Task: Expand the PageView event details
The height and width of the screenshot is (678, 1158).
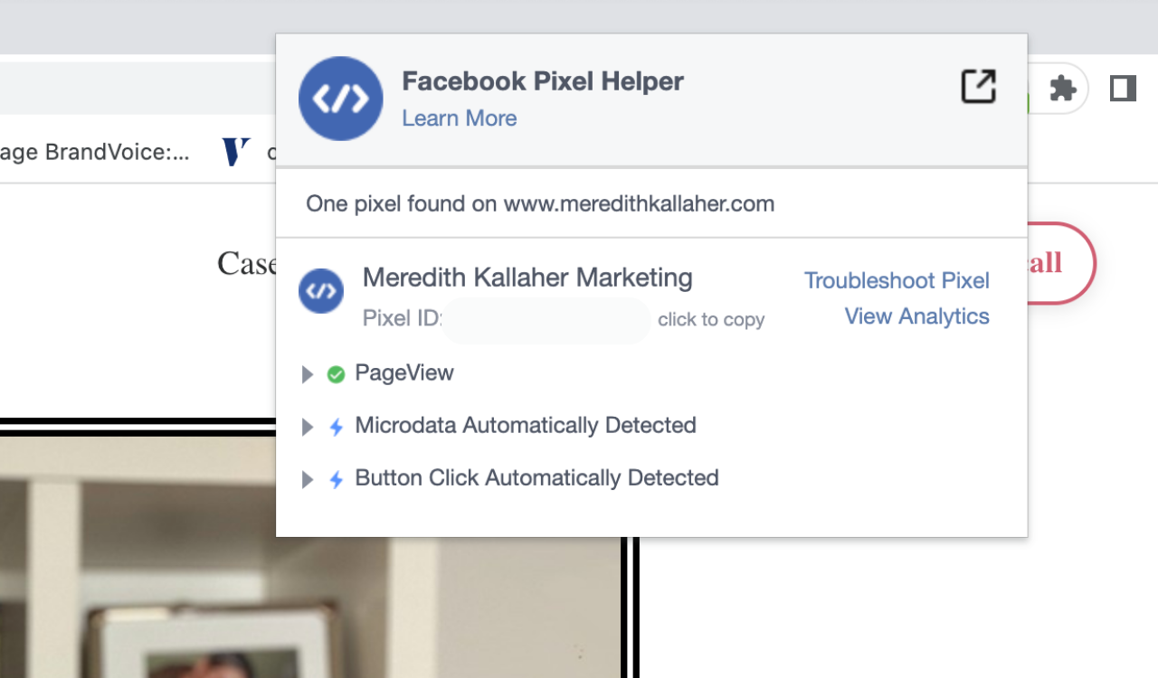Action: coord(308,374)
